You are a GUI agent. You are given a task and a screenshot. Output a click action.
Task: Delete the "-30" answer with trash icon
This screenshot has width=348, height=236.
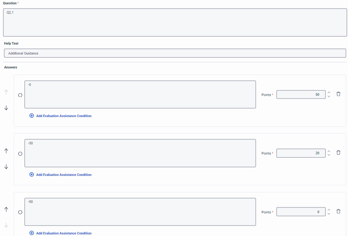338,152
